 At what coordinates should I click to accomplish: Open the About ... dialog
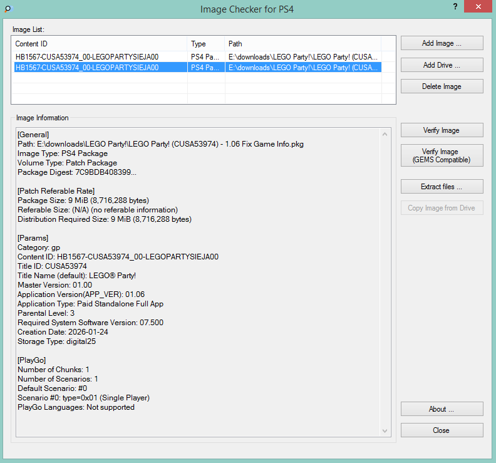442,409
